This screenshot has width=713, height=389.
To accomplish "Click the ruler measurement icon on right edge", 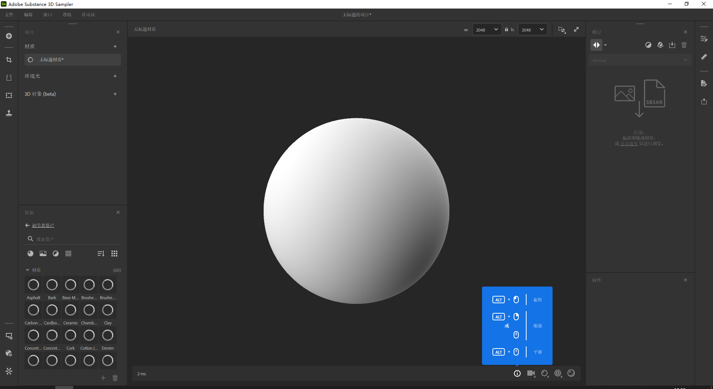I will tap(704, 57).
